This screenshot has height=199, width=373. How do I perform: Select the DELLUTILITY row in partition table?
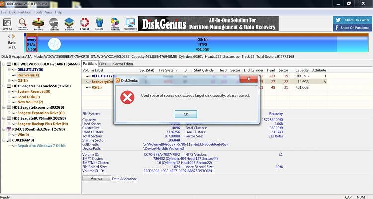click(x=204, y=76)
